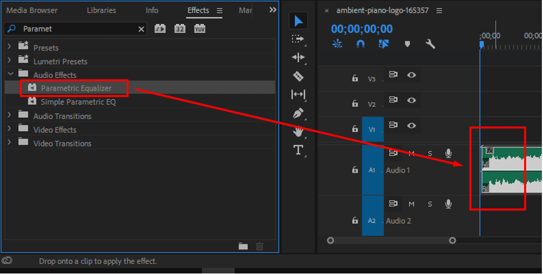
Task: Expand the Video Effects folder
Action: pyautogui.click(x=9, y=128)
